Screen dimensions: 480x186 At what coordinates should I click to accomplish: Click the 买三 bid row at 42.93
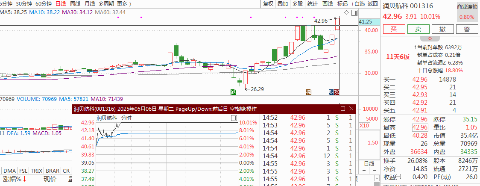tap(430, 94)
